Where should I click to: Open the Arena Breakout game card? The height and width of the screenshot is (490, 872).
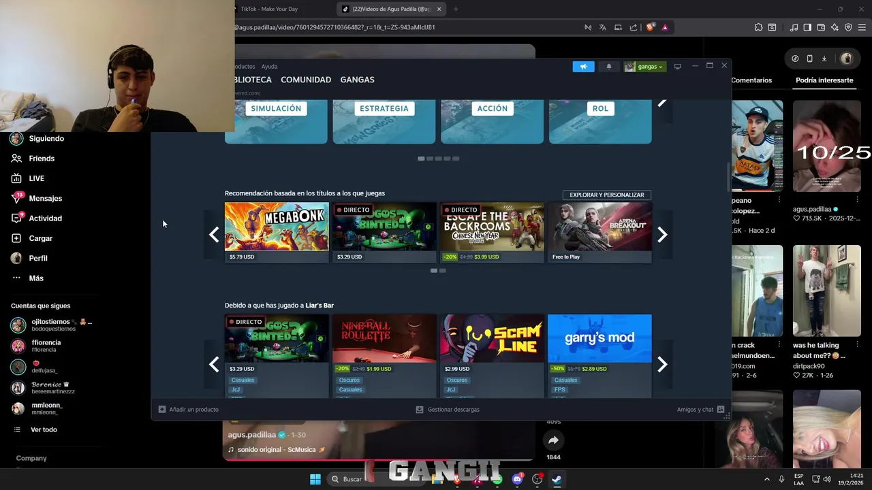point(600,232)
